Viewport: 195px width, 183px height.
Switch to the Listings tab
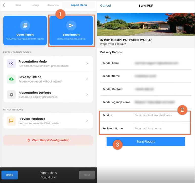tap(36, 5)
